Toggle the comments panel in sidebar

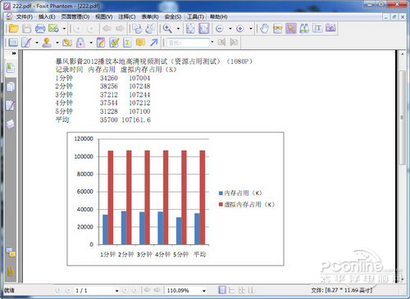pyautogui.click(x=11, y=253)
